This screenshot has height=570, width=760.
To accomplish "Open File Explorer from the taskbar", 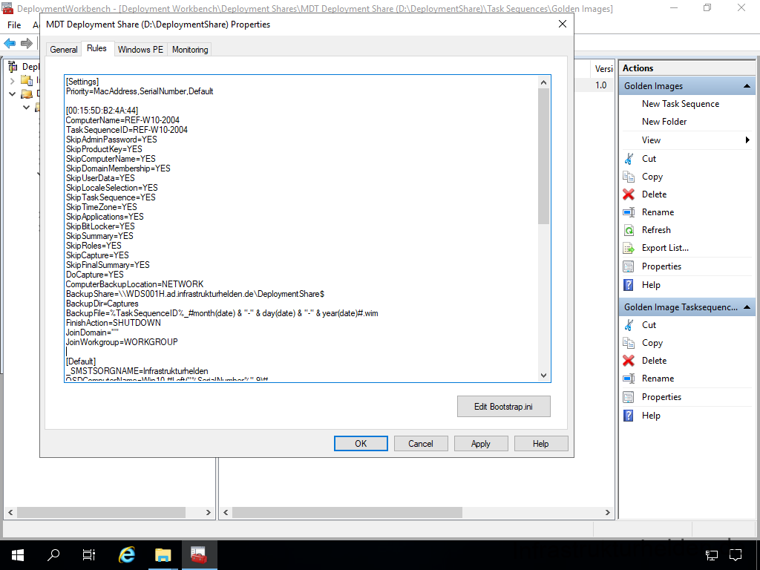I will pos(163,554).
